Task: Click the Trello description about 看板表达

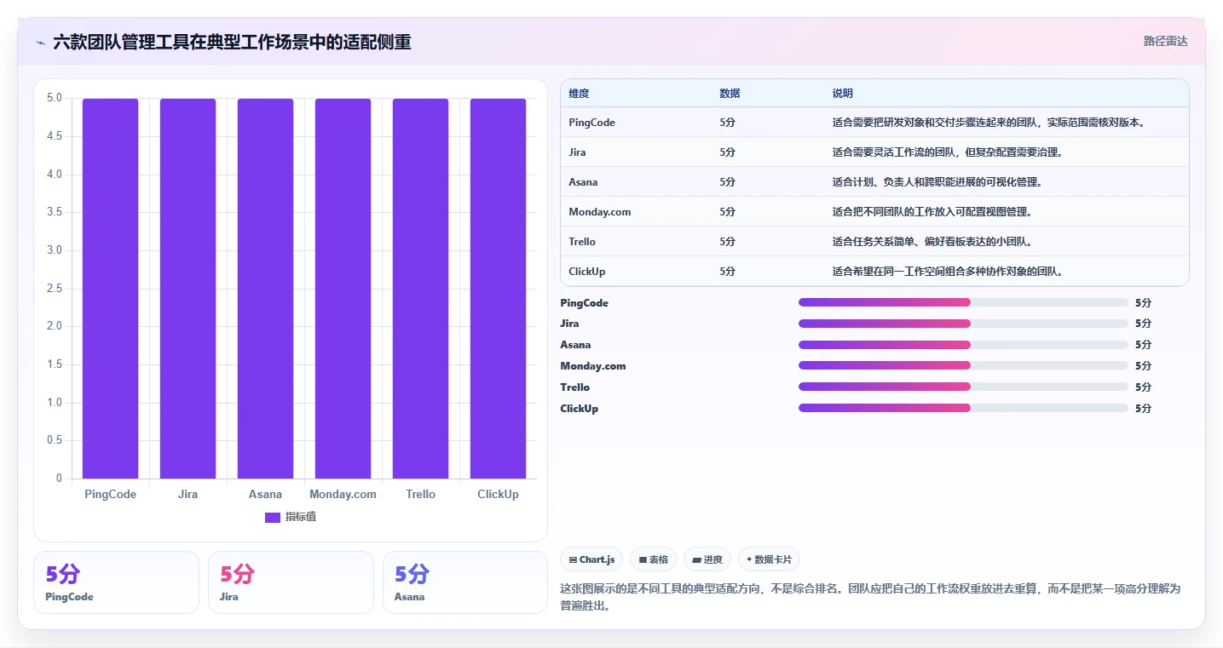Action: tap(932, 242)
